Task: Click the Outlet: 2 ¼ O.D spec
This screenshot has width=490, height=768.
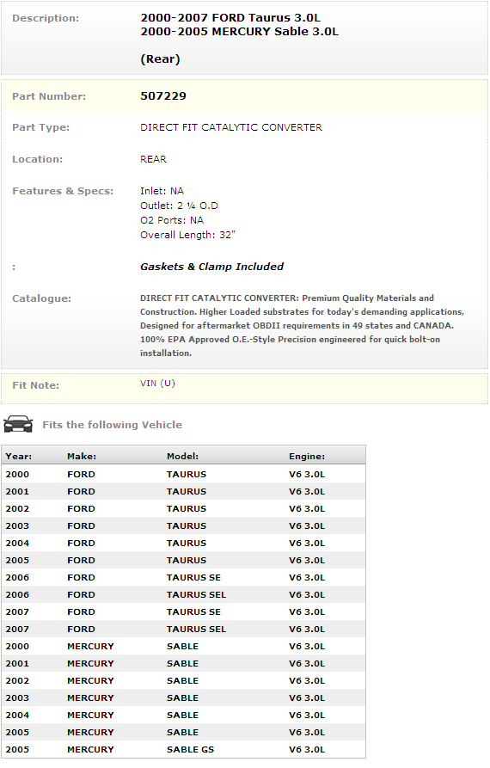Action: tap(179, 206)
